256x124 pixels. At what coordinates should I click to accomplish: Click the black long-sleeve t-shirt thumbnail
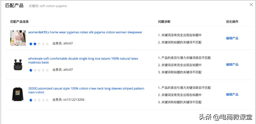point(18,94)
